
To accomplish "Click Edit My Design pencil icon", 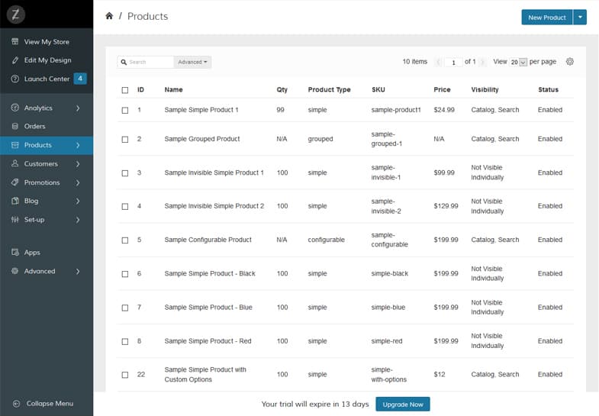I will point(15,60).
